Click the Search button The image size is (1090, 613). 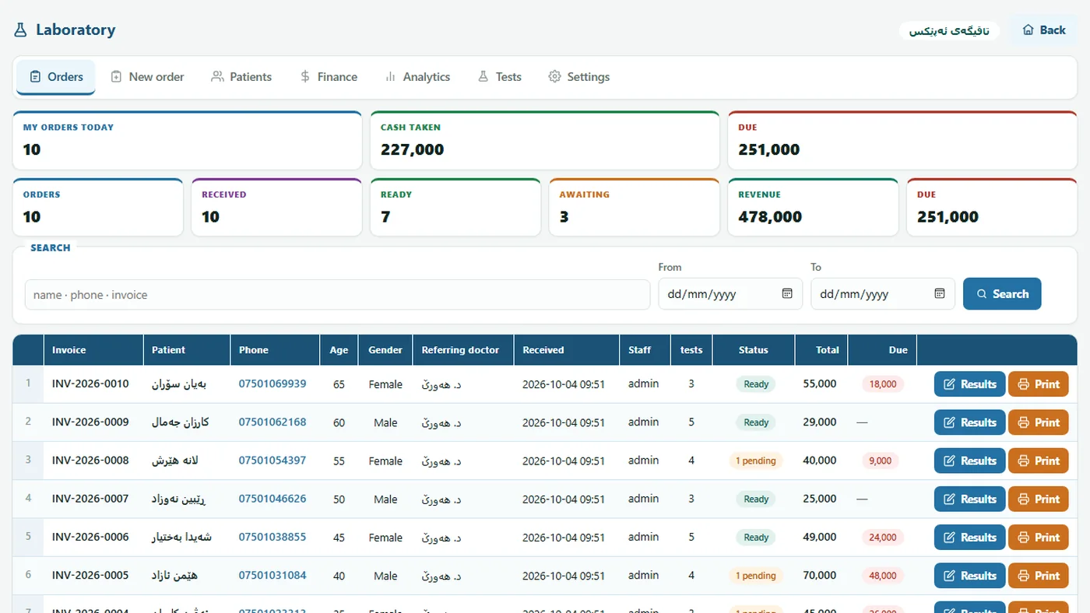[x=1002, y=294]
